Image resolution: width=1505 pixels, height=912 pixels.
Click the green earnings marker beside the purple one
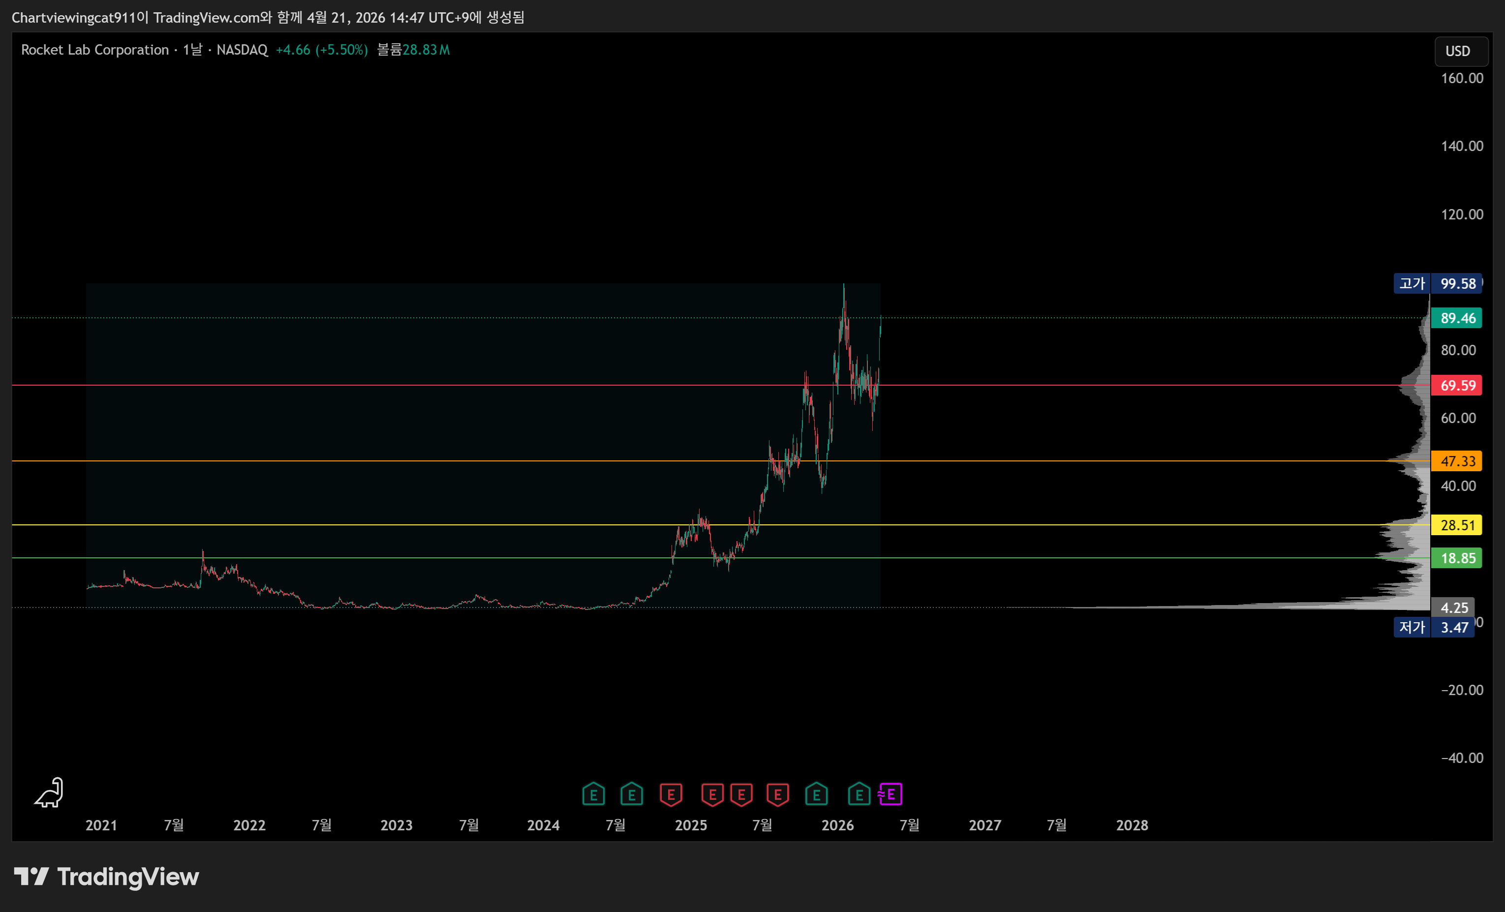tap(859, 795)
